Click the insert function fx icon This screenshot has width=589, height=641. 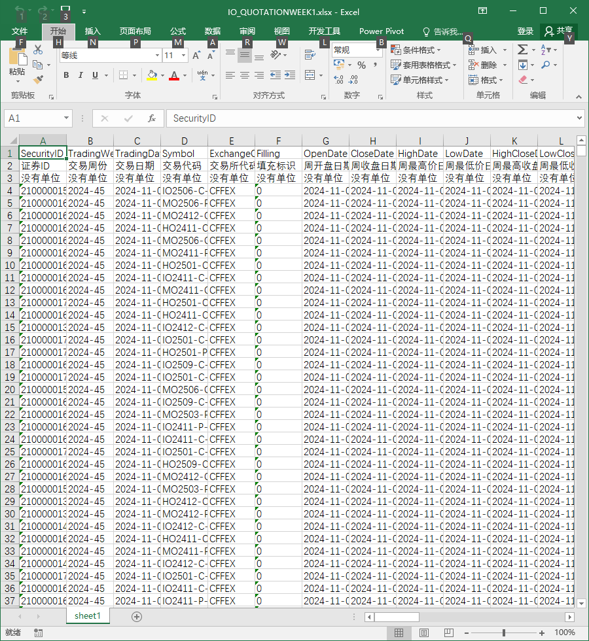152,118
